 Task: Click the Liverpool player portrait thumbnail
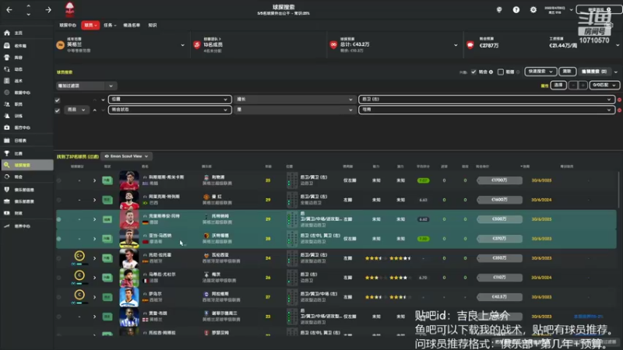coord(129,180)
